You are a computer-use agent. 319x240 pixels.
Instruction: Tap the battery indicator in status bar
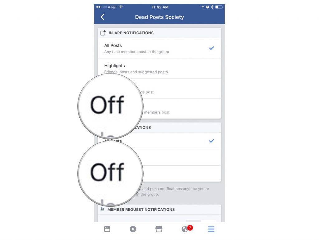[219, 7]
